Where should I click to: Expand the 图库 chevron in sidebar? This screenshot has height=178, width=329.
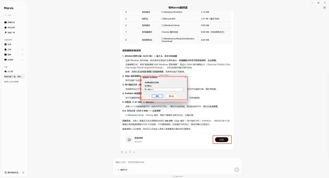(x=23, y=55)
